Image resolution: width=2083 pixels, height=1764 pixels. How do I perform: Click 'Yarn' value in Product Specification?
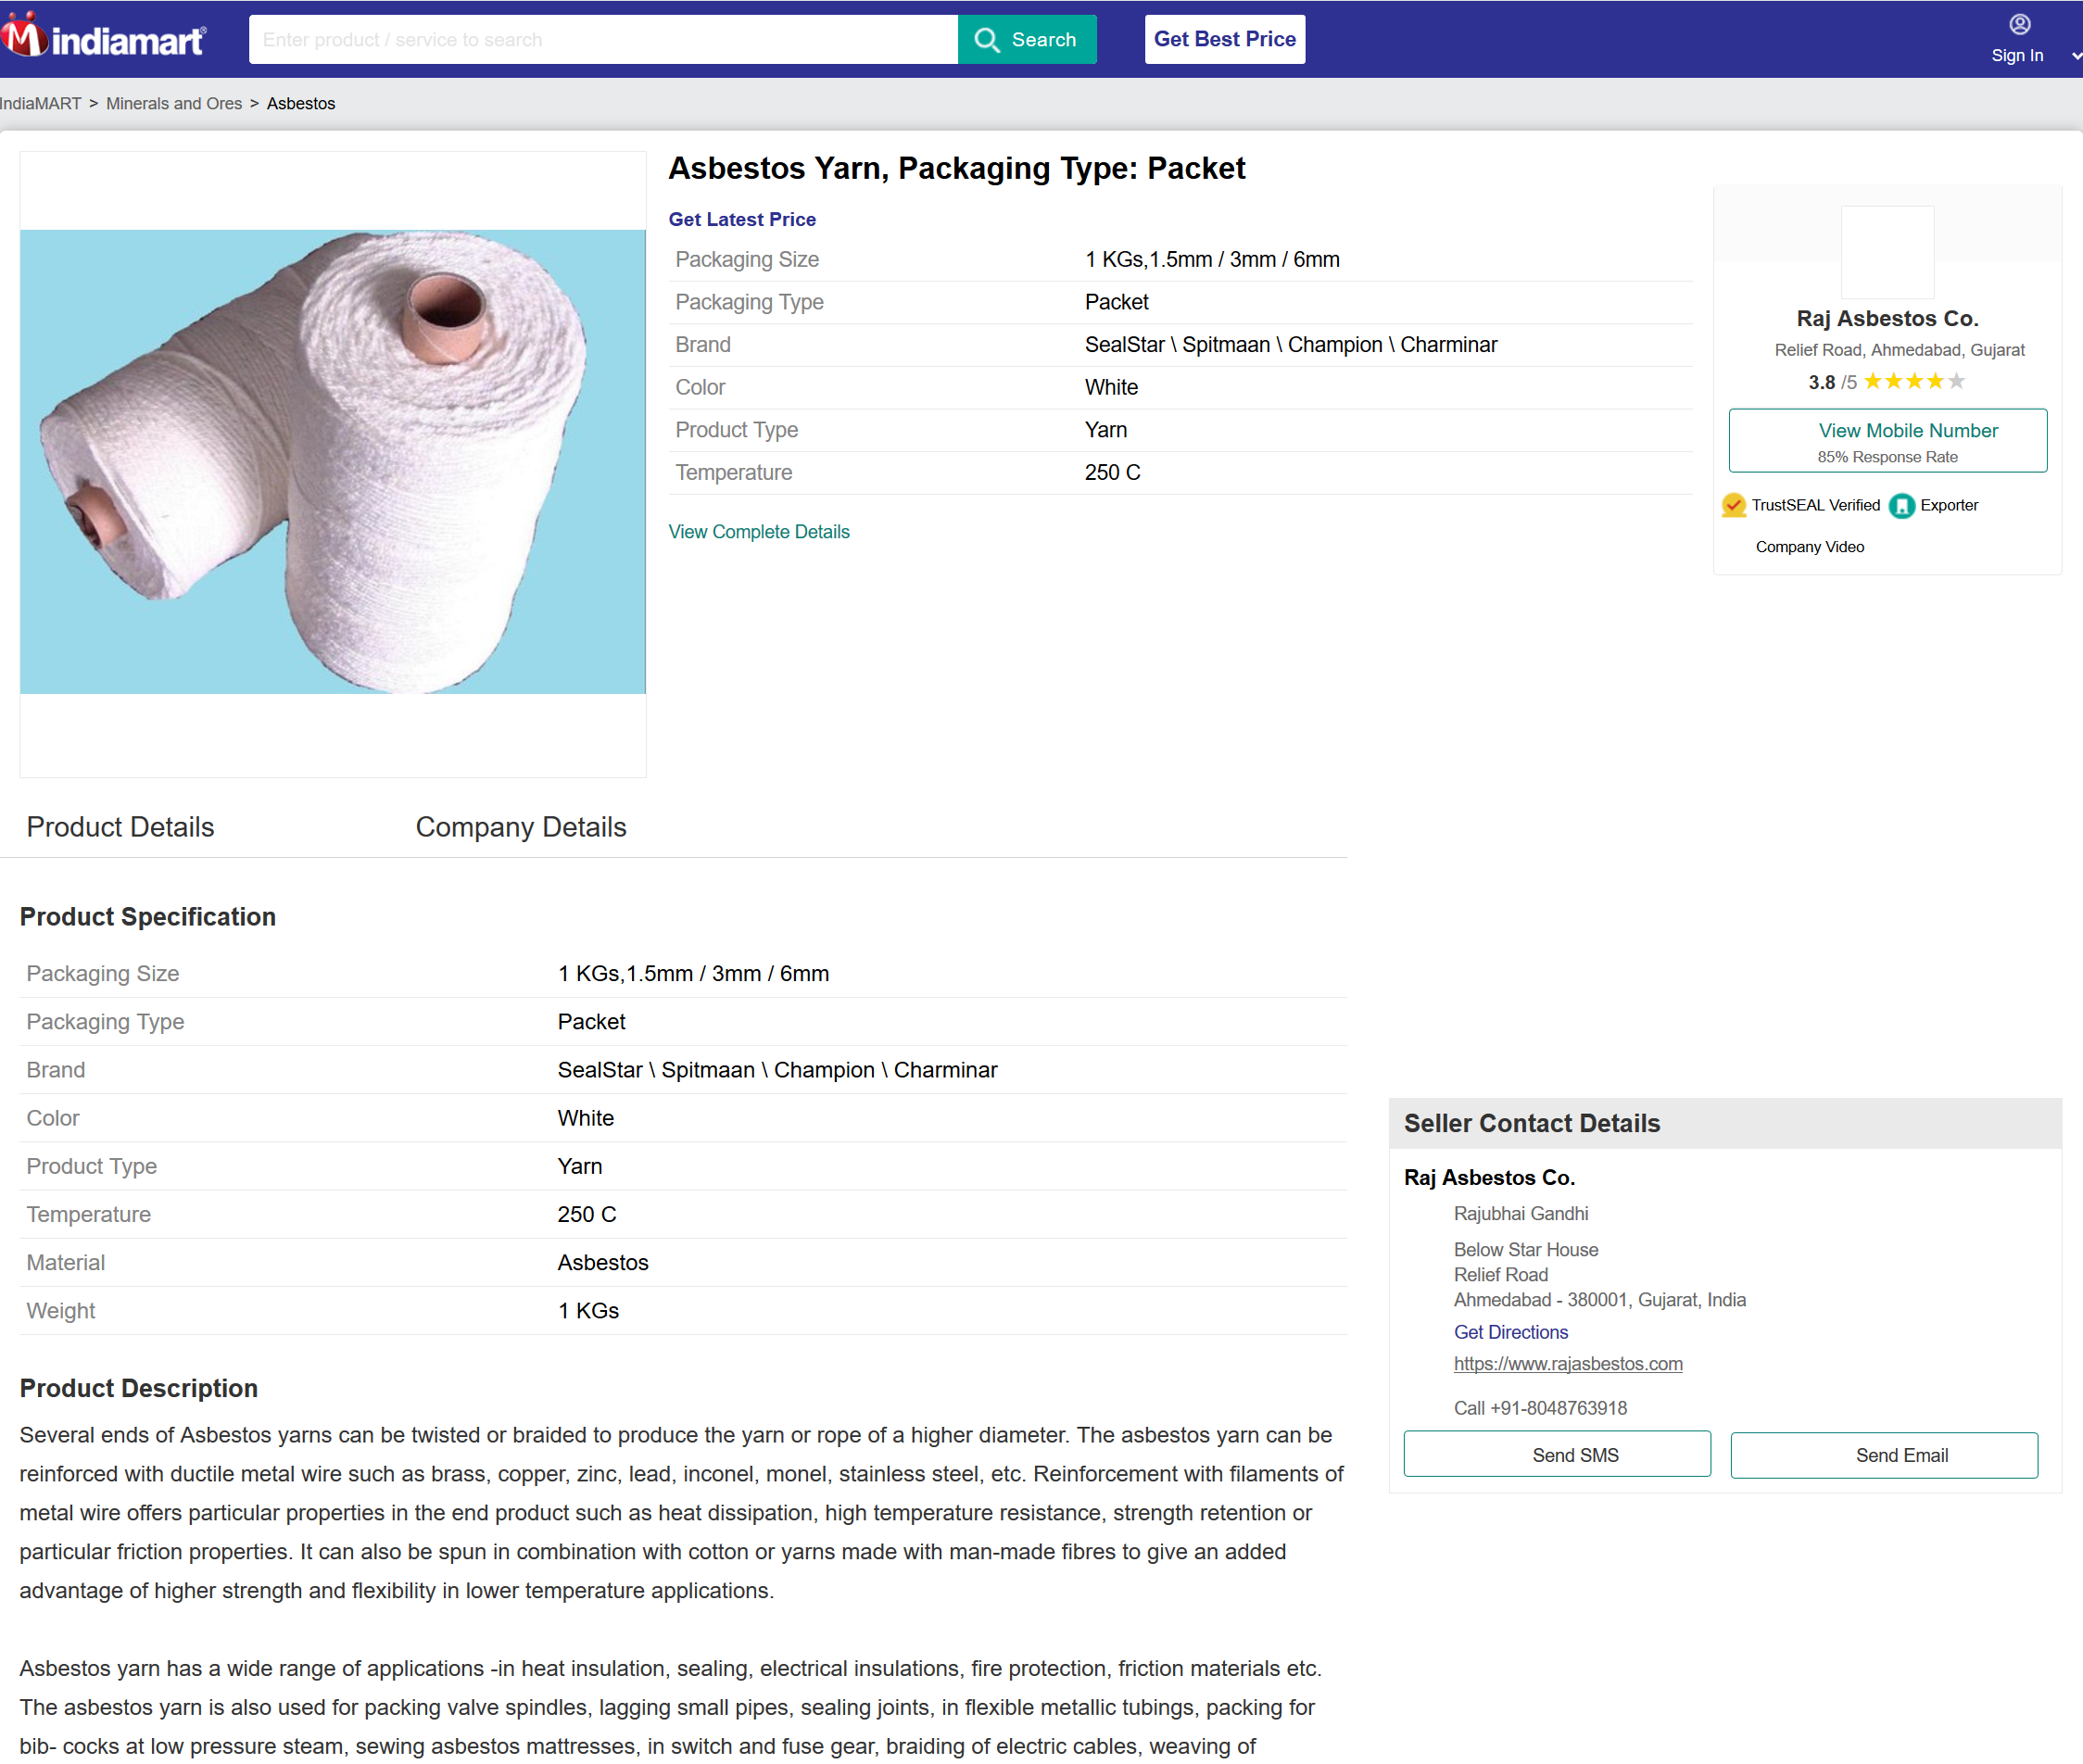coord(580,1166)
